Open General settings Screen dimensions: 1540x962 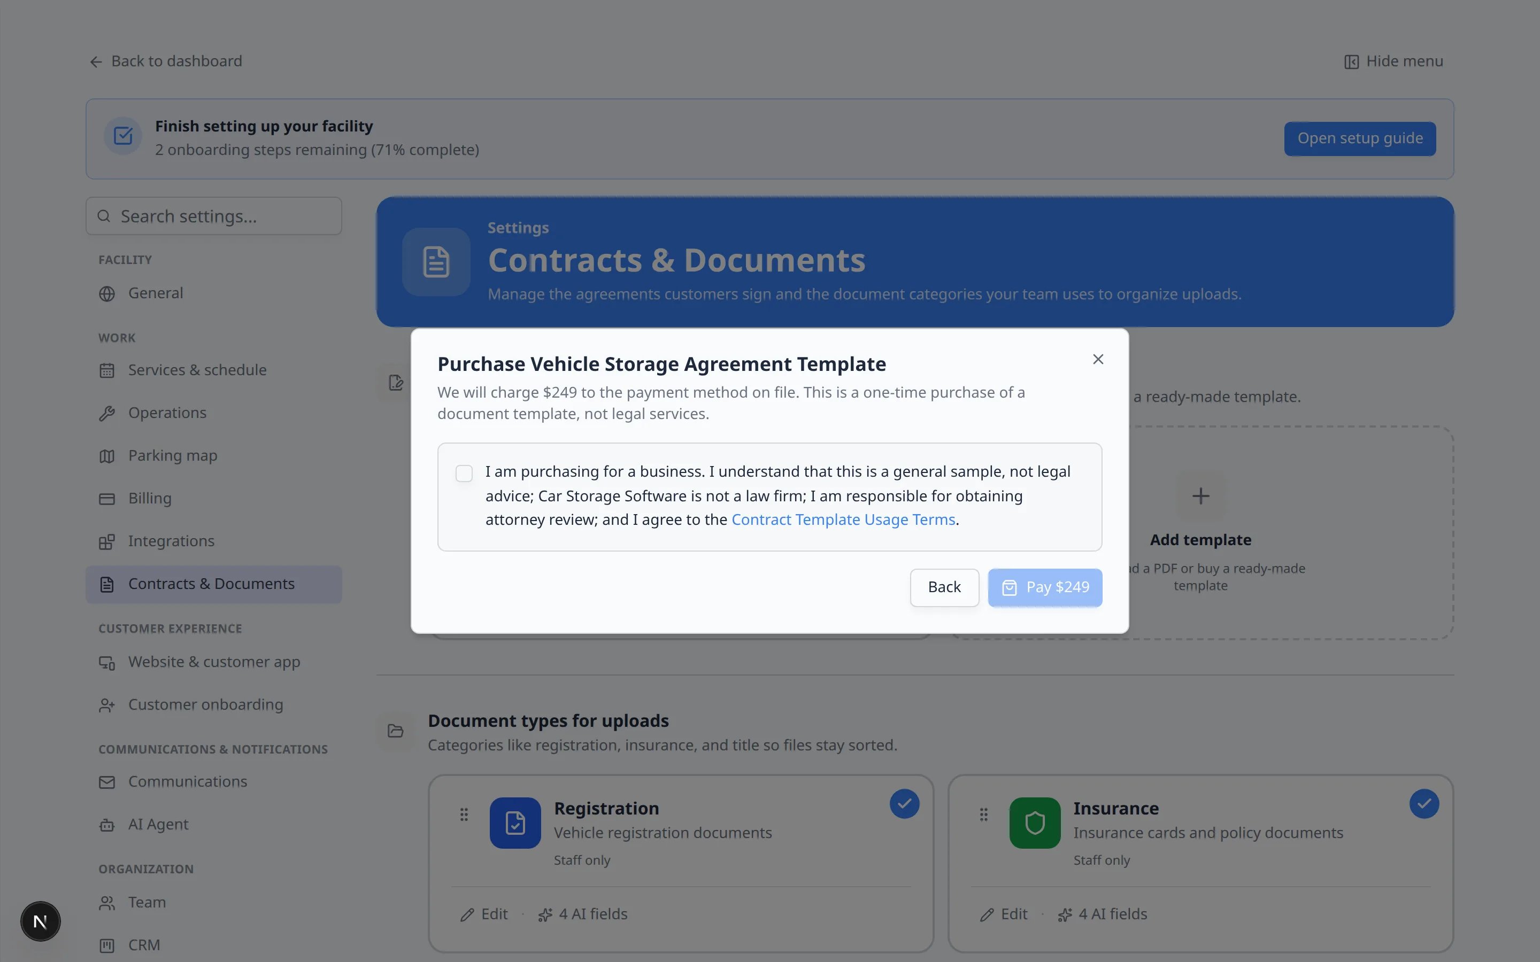point(214,293)
